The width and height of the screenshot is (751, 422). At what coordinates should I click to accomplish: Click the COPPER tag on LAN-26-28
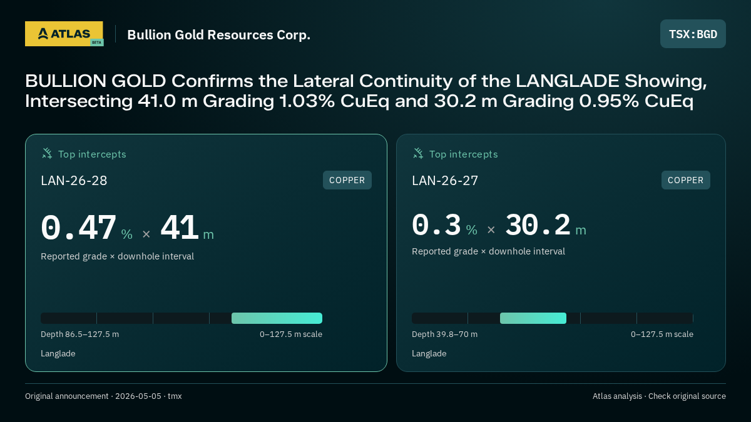tap(347, 180)
